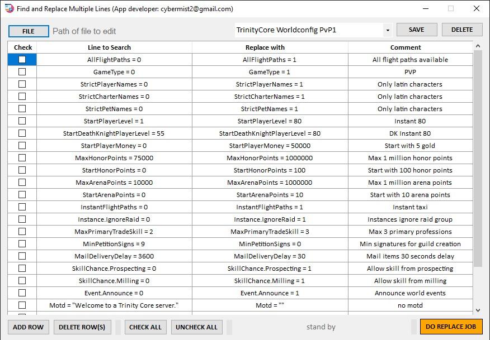Check the StartPlayerMoney row

coord(21,146)
